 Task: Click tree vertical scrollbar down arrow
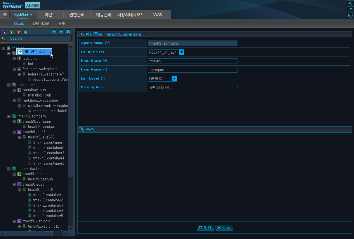pyautogui.click(x=70, y=229)
